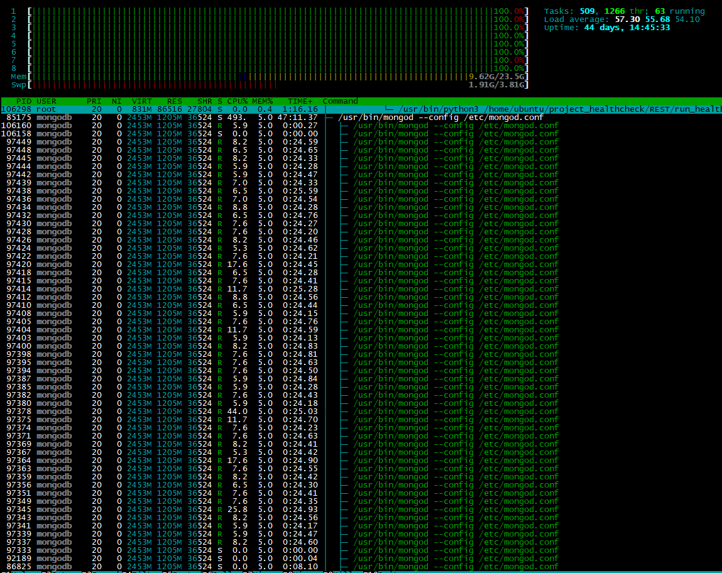The height and width of the screenshot is (573, 722).
Task: Click the RES column header
Action: click(x=175, y=101)
